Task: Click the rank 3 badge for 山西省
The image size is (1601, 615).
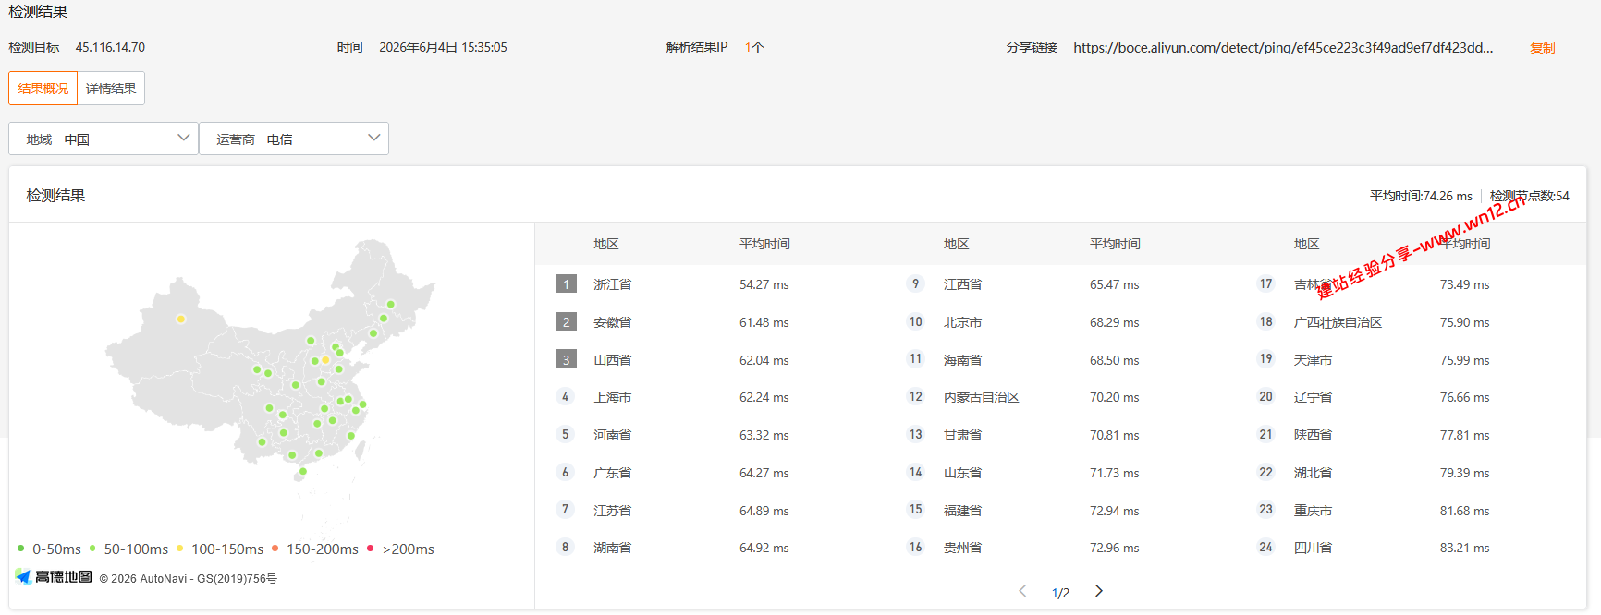Action: [566, 360]
